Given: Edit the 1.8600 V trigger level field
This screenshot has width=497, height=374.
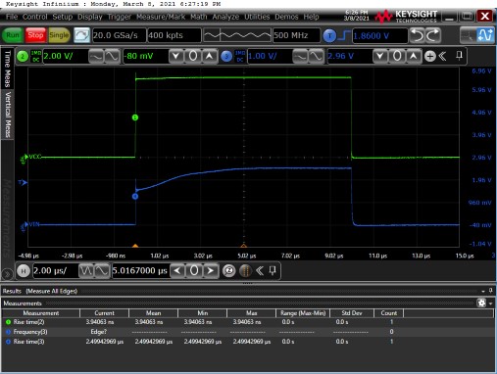Looking at the screenshot, I should click(380, 35).
